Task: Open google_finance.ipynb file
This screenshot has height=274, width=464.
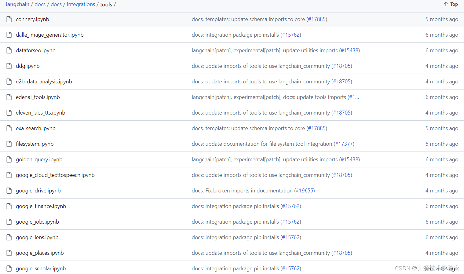Action: pyautogui.click(x=41, y=206)
